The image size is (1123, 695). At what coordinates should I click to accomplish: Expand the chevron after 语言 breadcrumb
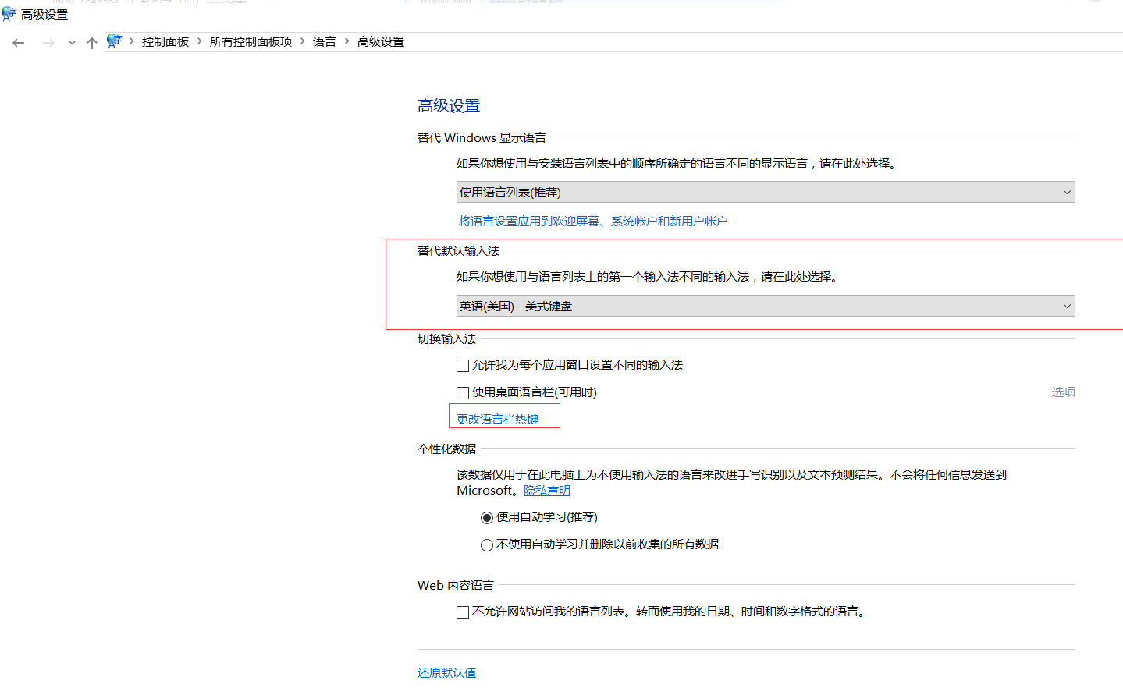pyautogui.click(x=346, y=41)
